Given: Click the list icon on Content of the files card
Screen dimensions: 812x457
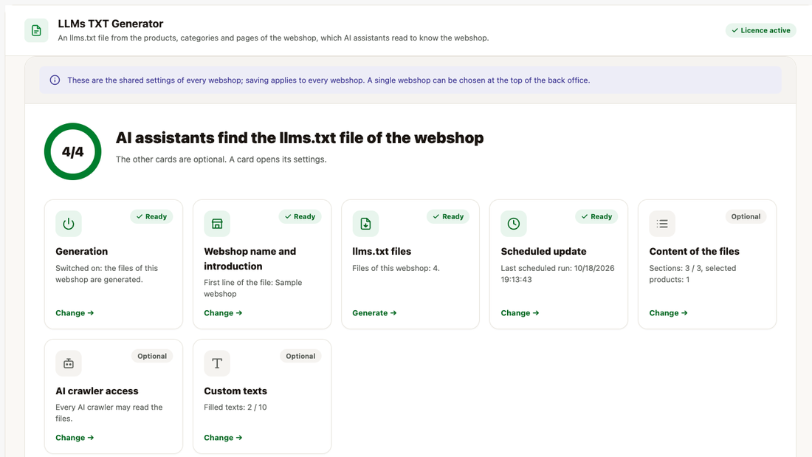Looking at the screenshot, I should click(x=662, y=224).
